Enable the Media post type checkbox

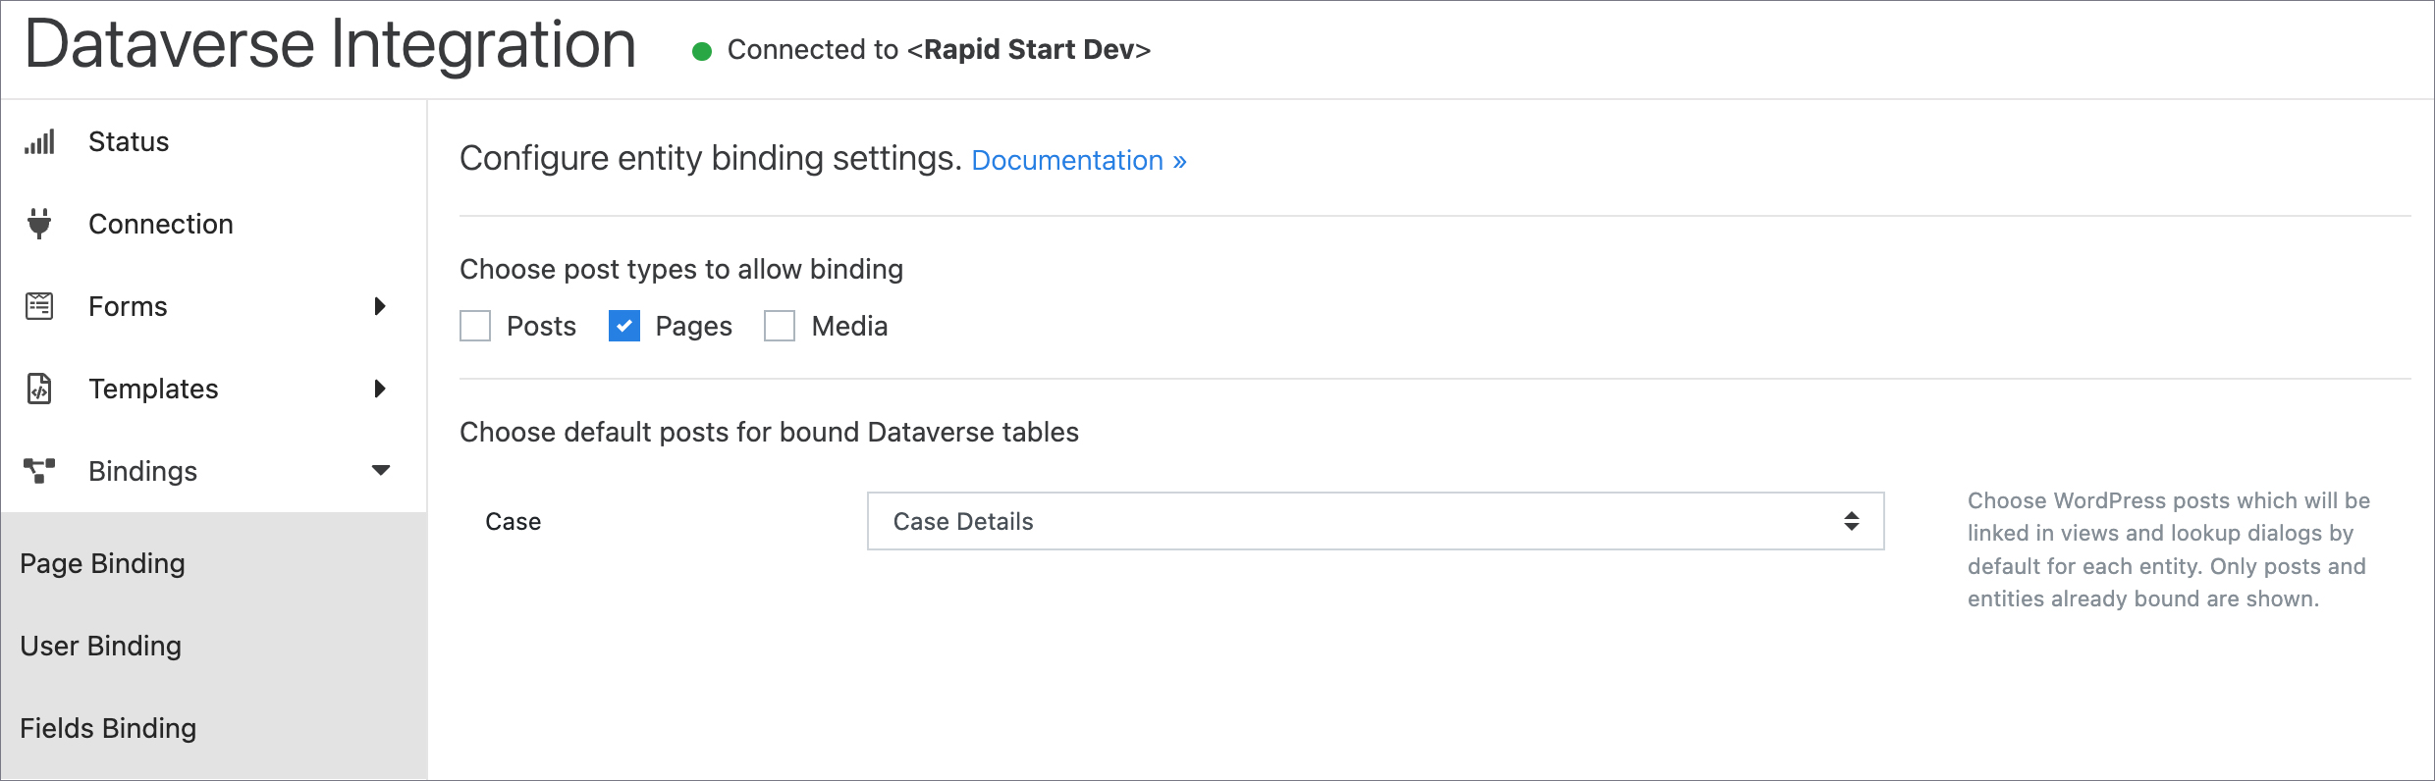click(780, 326)
